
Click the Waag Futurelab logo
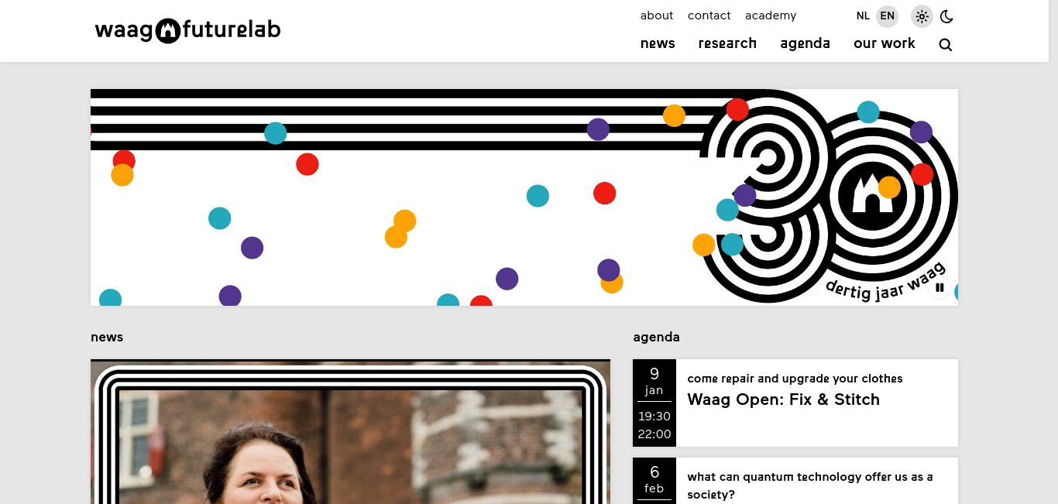pyautogui.click(x=187, y=31)
